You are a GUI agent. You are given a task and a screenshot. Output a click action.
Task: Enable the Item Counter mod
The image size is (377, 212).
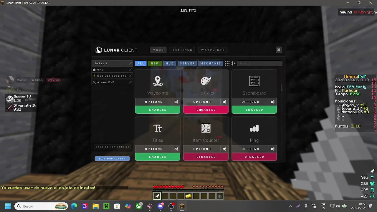click(206, 157)
